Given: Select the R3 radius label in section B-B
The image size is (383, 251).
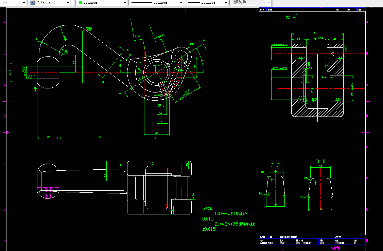Looking at the screenshot, I should pyautogui.click(x=302, y=197).
